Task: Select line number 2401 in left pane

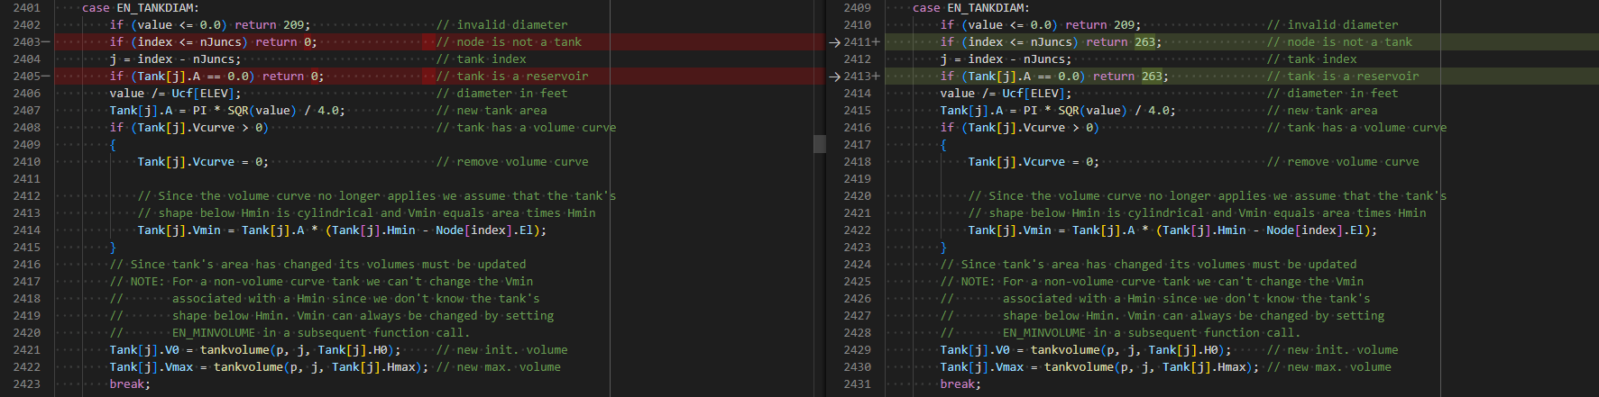Action: (x=26, y=8)
